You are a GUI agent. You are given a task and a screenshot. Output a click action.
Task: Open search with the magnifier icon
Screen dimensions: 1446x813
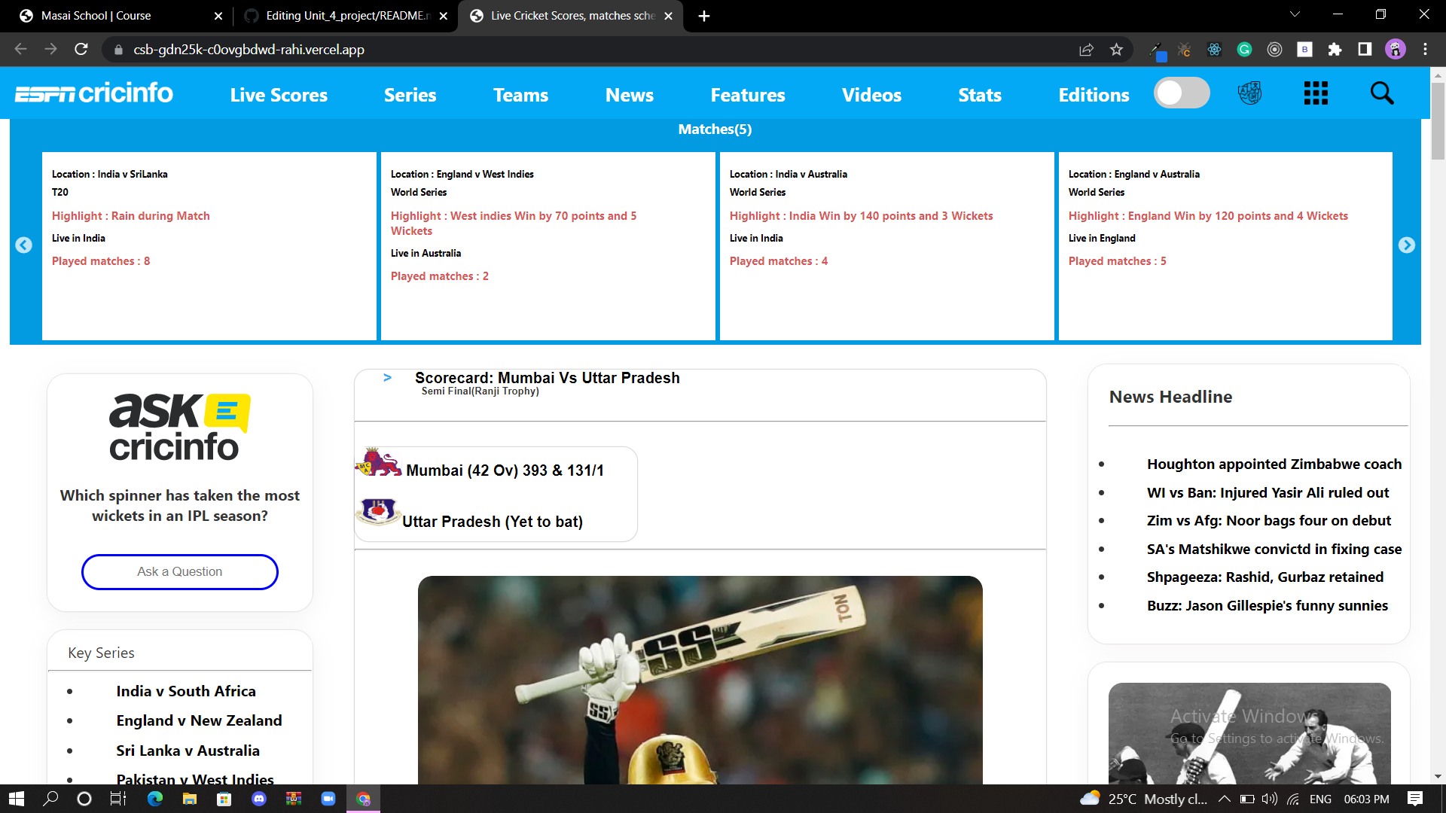click(x=1382, y=93)
